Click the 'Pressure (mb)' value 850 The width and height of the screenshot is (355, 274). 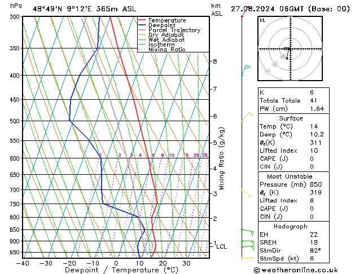coord(316,184)
